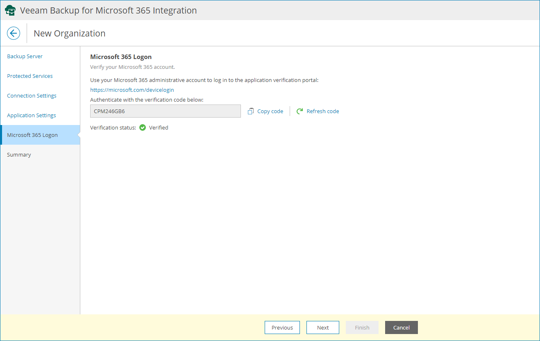The image size is (540, 341).
Task: Switch to the Application Settings step
Action: 32,115
